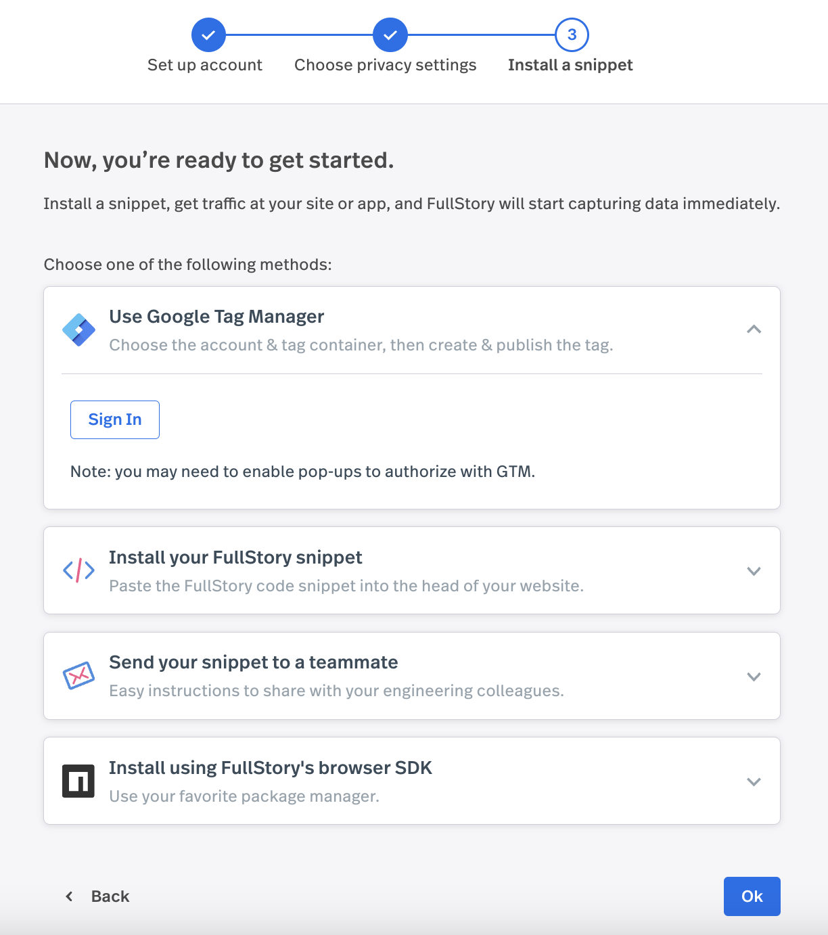Expand Install using FullStory's browser SDK
Screen dimensions: 828x935
click(x=754, y=781)
